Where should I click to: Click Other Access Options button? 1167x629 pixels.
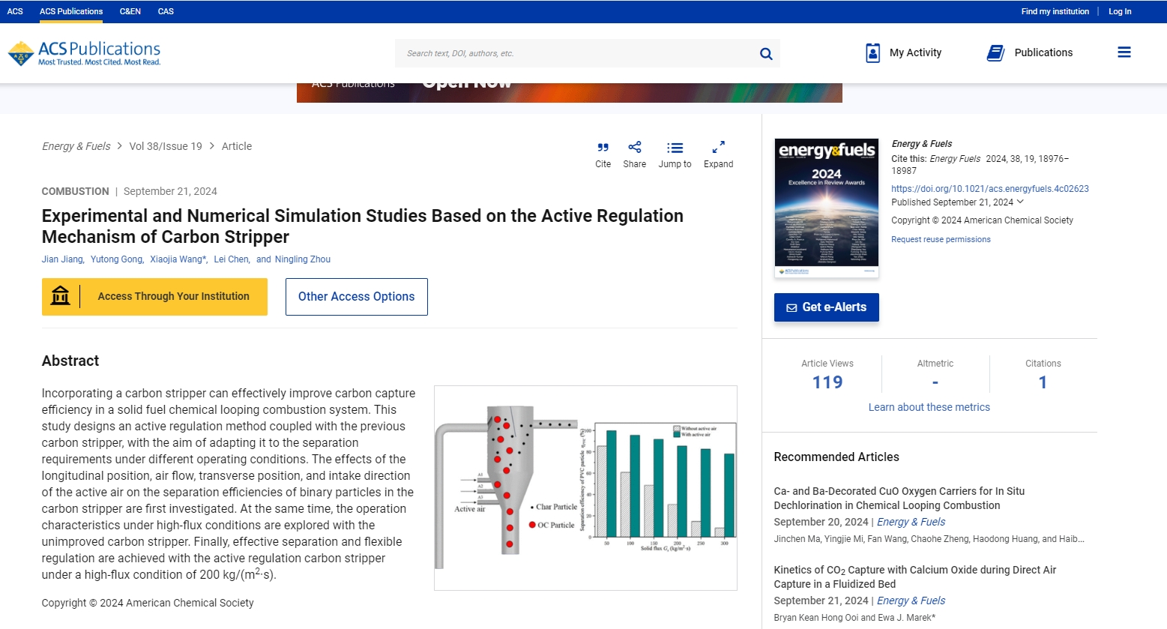tap(356, 297)
